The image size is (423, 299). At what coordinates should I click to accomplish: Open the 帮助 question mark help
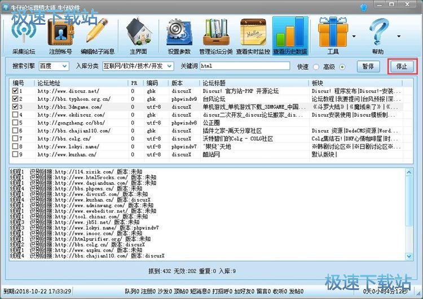pyautogui.click(x=378, y=36)
